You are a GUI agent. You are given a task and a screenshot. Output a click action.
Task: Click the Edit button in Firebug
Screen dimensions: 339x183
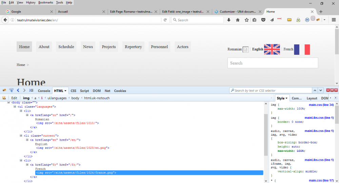(x=14, y=98)
